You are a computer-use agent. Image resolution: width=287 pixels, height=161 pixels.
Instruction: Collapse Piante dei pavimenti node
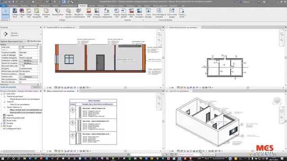tap(4, 97)
